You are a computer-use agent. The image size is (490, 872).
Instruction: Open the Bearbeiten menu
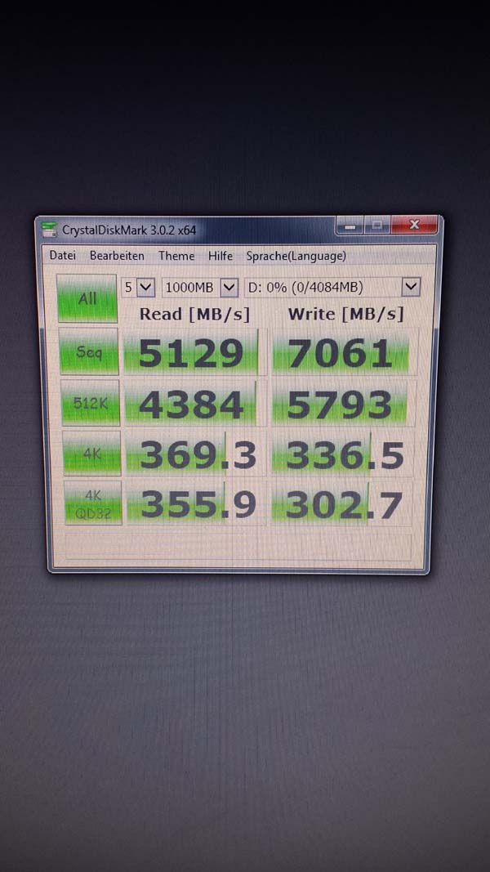(x=117, y=256)
